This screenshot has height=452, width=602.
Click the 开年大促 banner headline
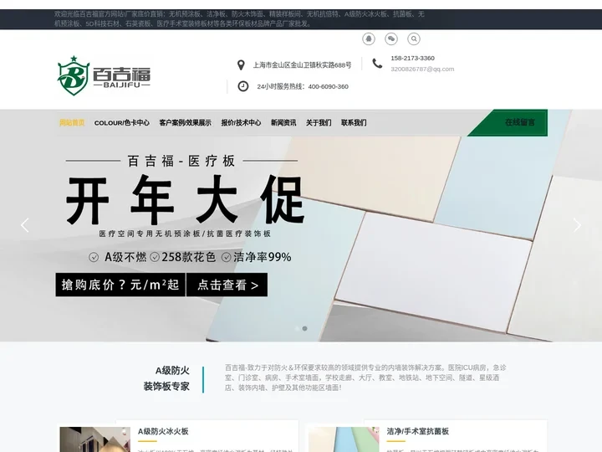[x=186, y=199]
